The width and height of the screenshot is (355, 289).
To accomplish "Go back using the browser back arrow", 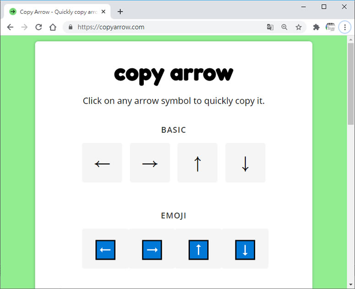I will 10,27.
